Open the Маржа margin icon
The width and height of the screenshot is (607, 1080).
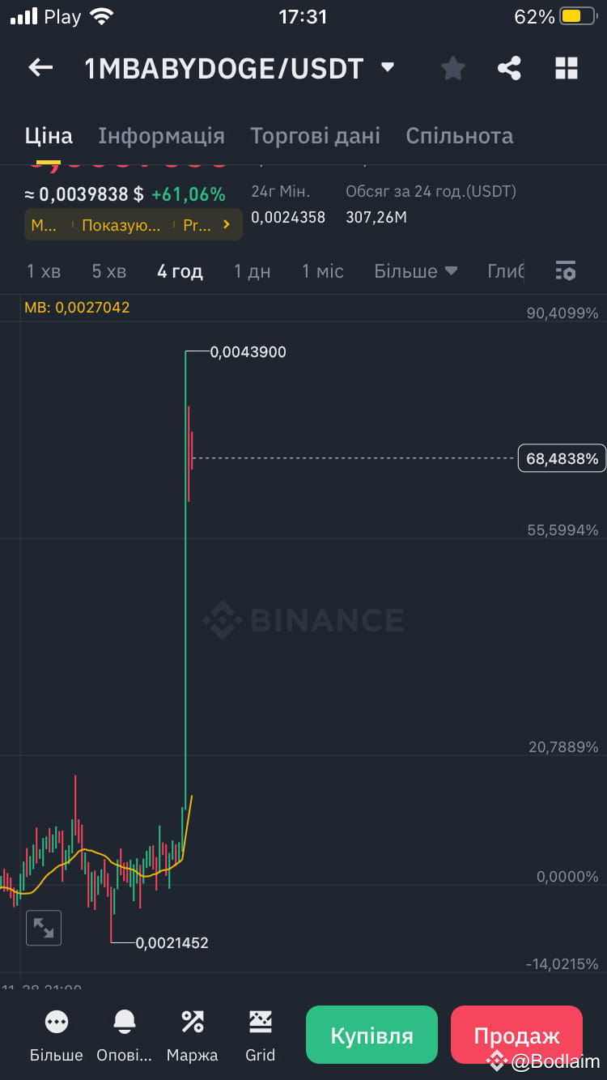tap(193, 1022)
